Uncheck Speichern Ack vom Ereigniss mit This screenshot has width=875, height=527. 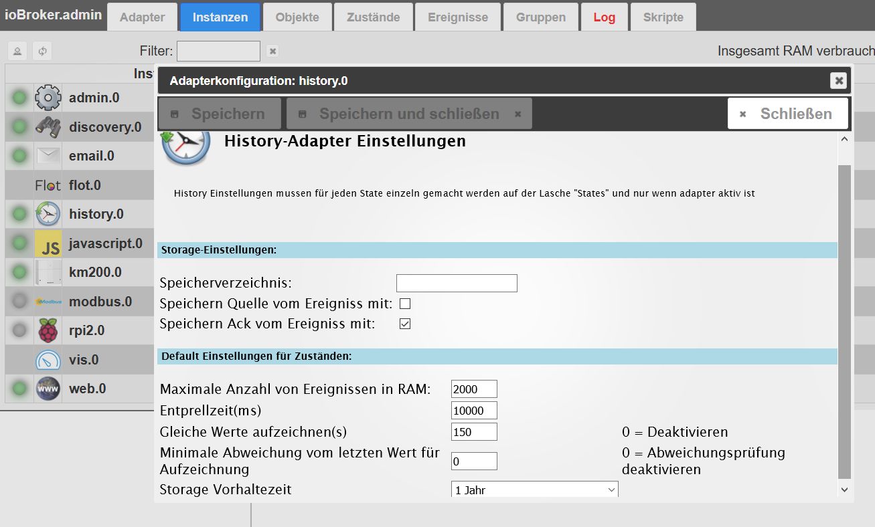[404, 324]
